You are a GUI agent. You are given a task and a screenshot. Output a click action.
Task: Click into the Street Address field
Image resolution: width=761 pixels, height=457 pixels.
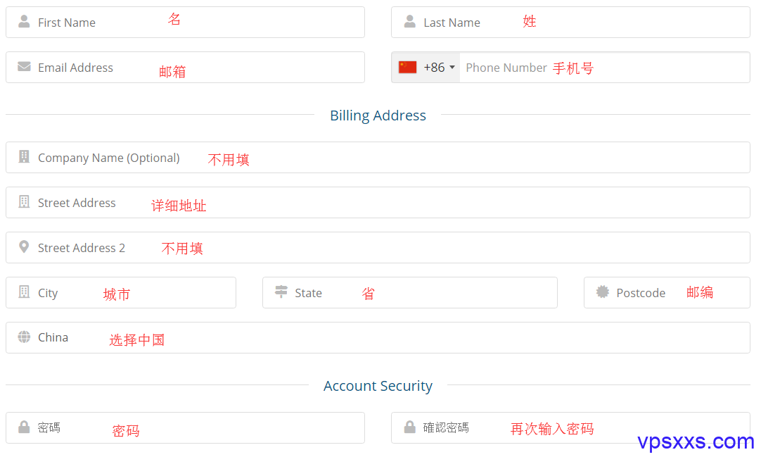point(378,203)
